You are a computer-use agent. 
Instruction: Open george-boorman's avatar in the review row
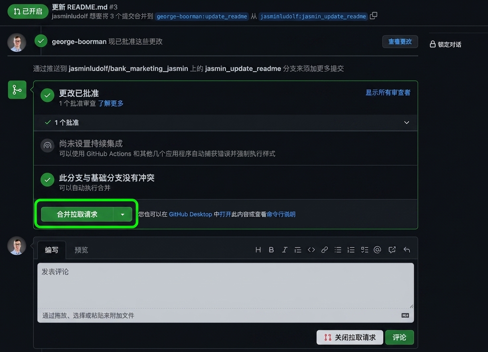[x=17, y=42]
